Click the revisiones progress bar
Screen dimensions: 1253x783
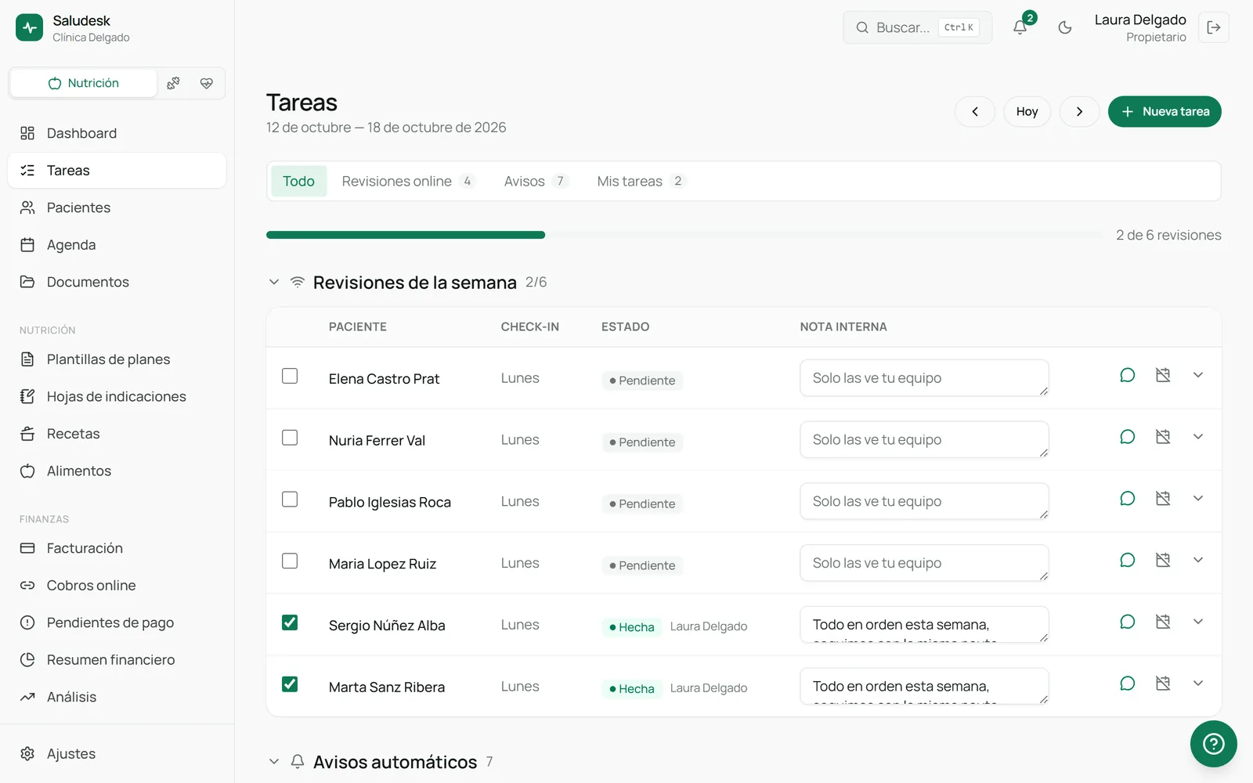coord(684,235)
